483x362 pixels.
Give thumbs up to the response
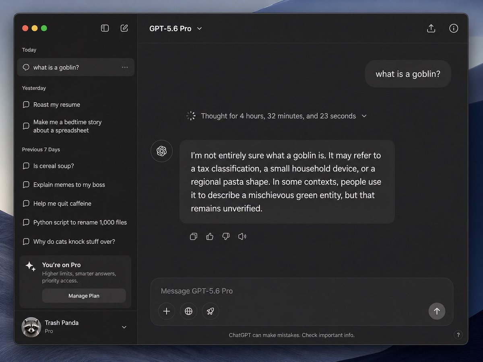(210, 237)
